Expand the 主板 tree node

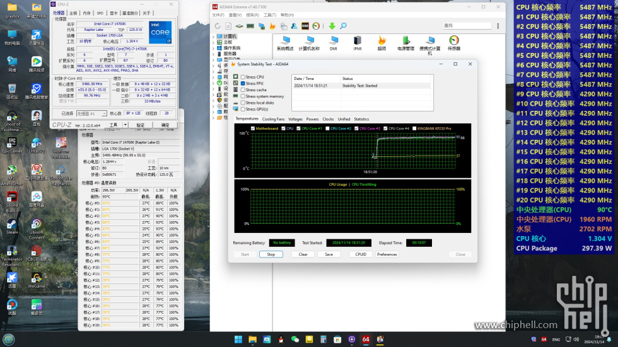pos(213,42)
